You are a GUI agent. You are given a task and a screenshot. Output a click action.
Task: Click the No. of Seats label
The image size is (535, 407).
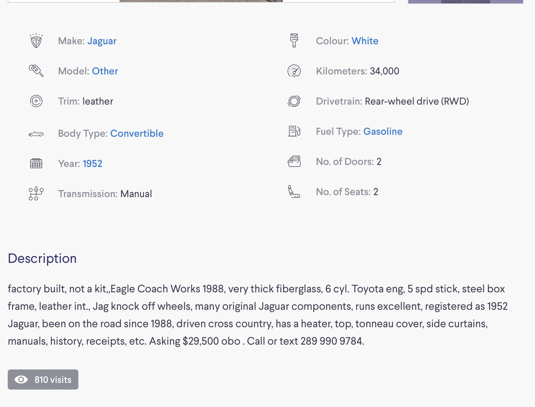(x=343, y=192)
